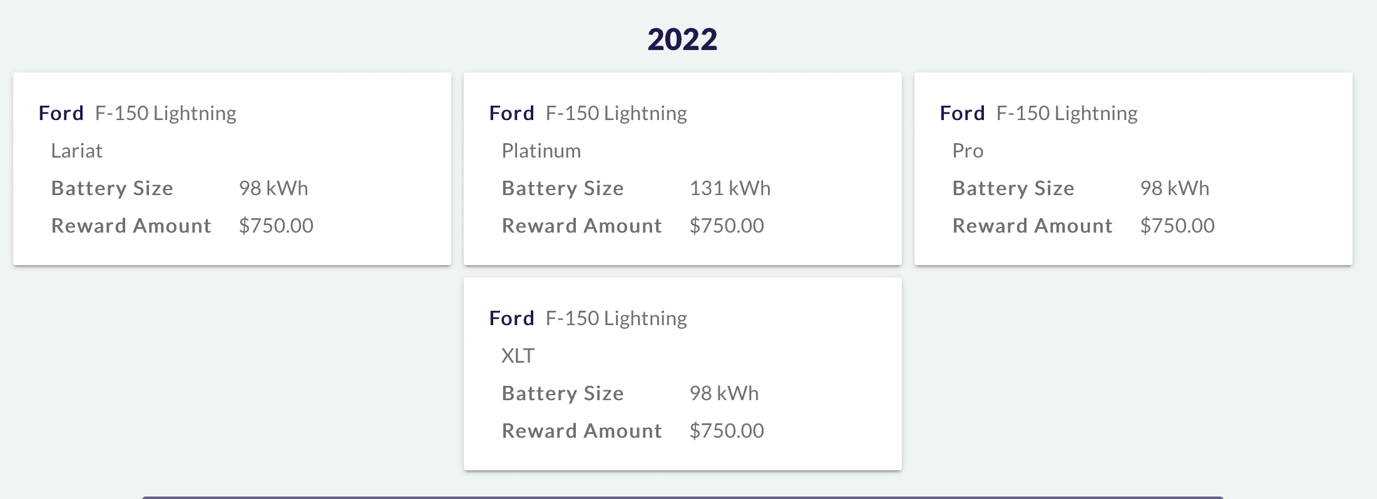Click F-150 Lightning on Pro card
1377x499 pixels.
click(1067, 113)
